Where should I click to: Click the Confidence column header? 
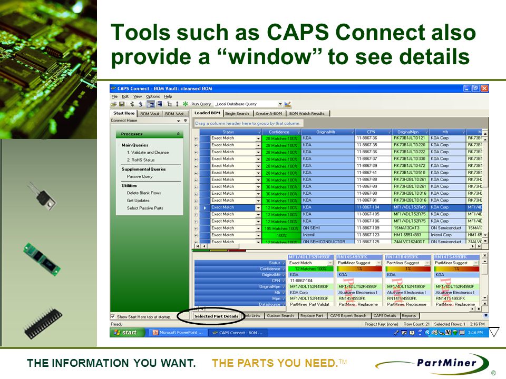pos(281,132)
